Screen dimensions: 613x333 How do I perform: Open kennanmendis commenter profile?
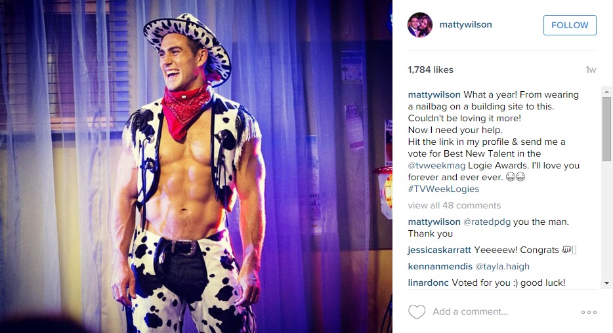[x=440, y=266]
